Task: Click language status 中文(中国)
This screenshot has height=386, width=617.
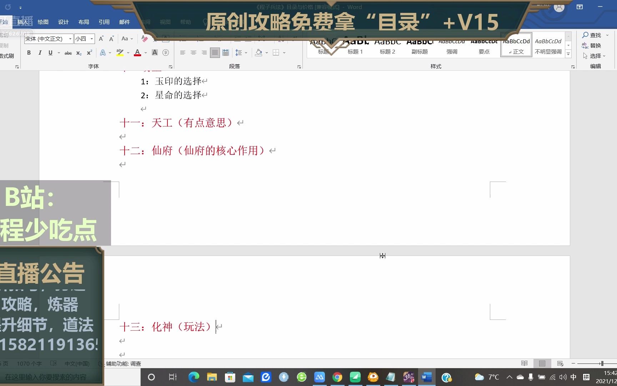Action: pyautogui.click(x=77, y=363)
